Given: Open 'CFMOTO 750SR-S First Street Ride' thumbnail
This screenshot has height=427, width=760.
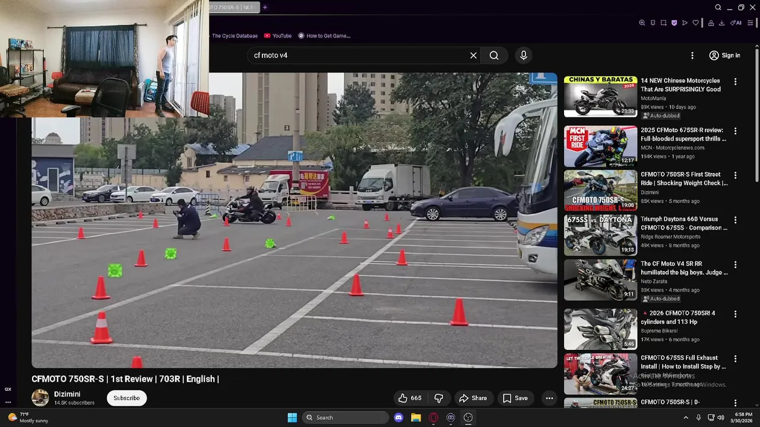Looking at the screenshot, I should 600,190.
